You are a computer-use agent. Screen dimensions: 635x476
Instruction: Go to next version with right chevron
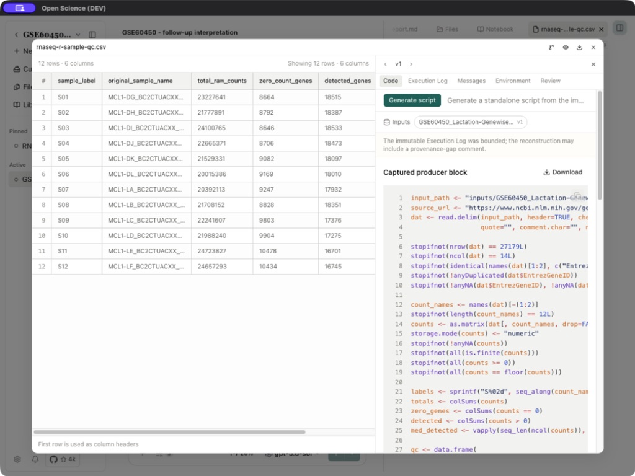click(411, 64)
